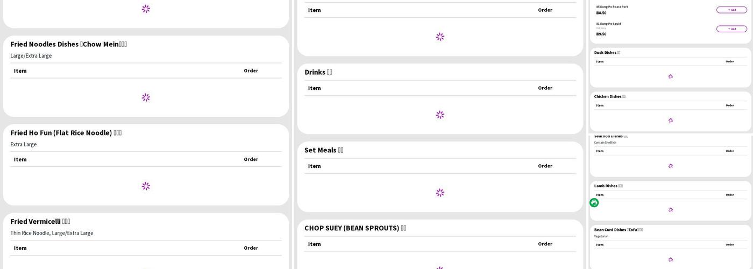Screen dimensions: 753x269
Task: Click Order column header in Fried Noodles table
Action: pos(251,70)
